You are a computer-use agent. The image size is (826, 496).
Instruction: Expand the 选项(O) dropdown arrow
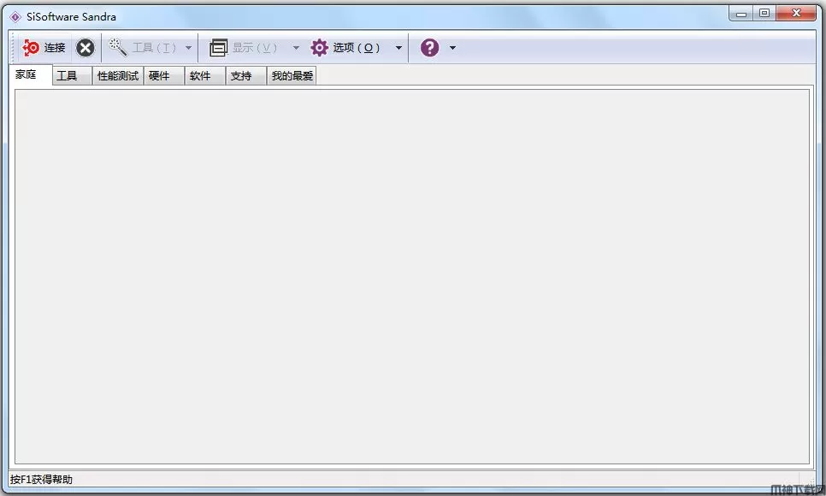tap(398, 48)
